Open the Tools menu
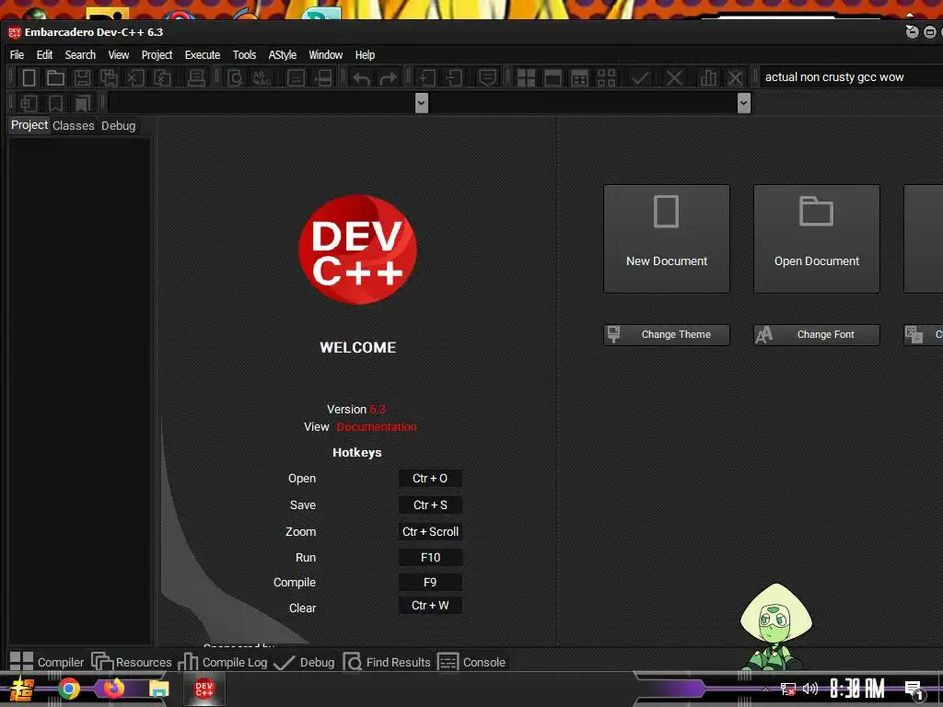Screen dimensions: 943x707 pyautogui.click(x=244, y=54)
